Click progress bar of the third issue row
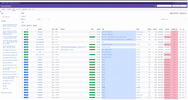The image size is (188, 100). pos(92,37)
